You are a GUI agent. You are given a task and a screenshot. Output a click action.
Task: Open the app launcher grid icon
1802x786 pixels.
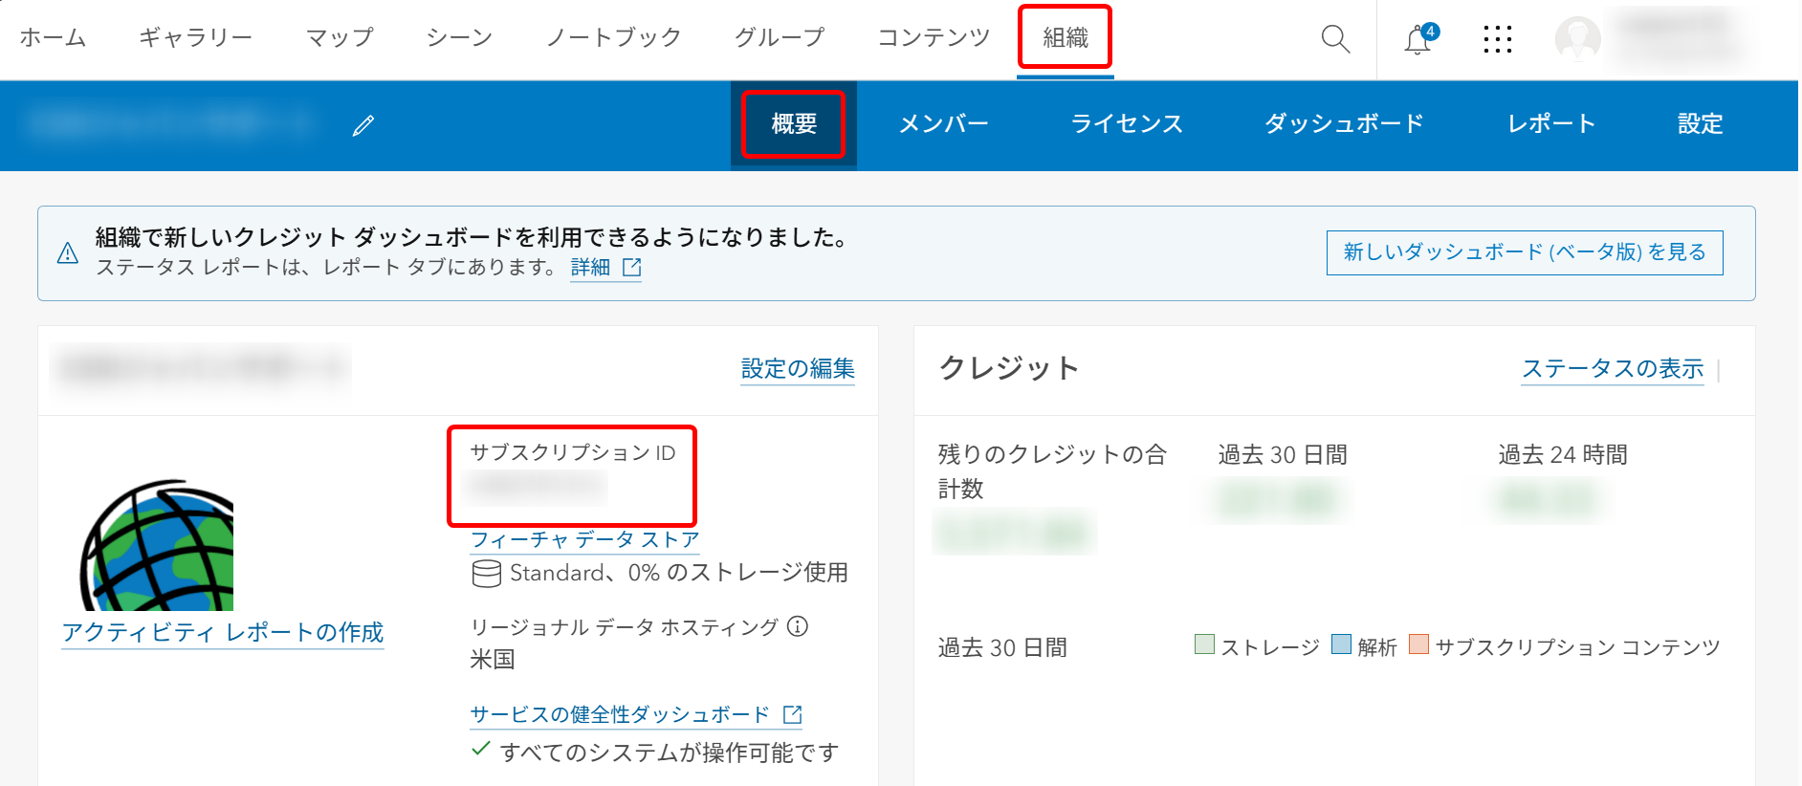[1498, 39]
